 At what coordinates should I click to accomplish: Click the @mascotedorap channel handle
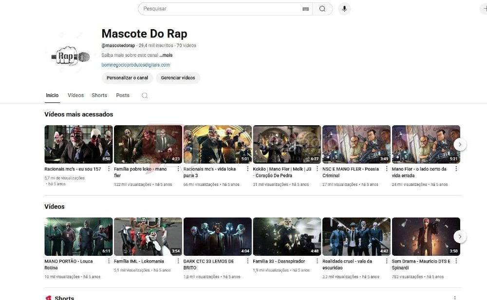[x=118, y=46]
